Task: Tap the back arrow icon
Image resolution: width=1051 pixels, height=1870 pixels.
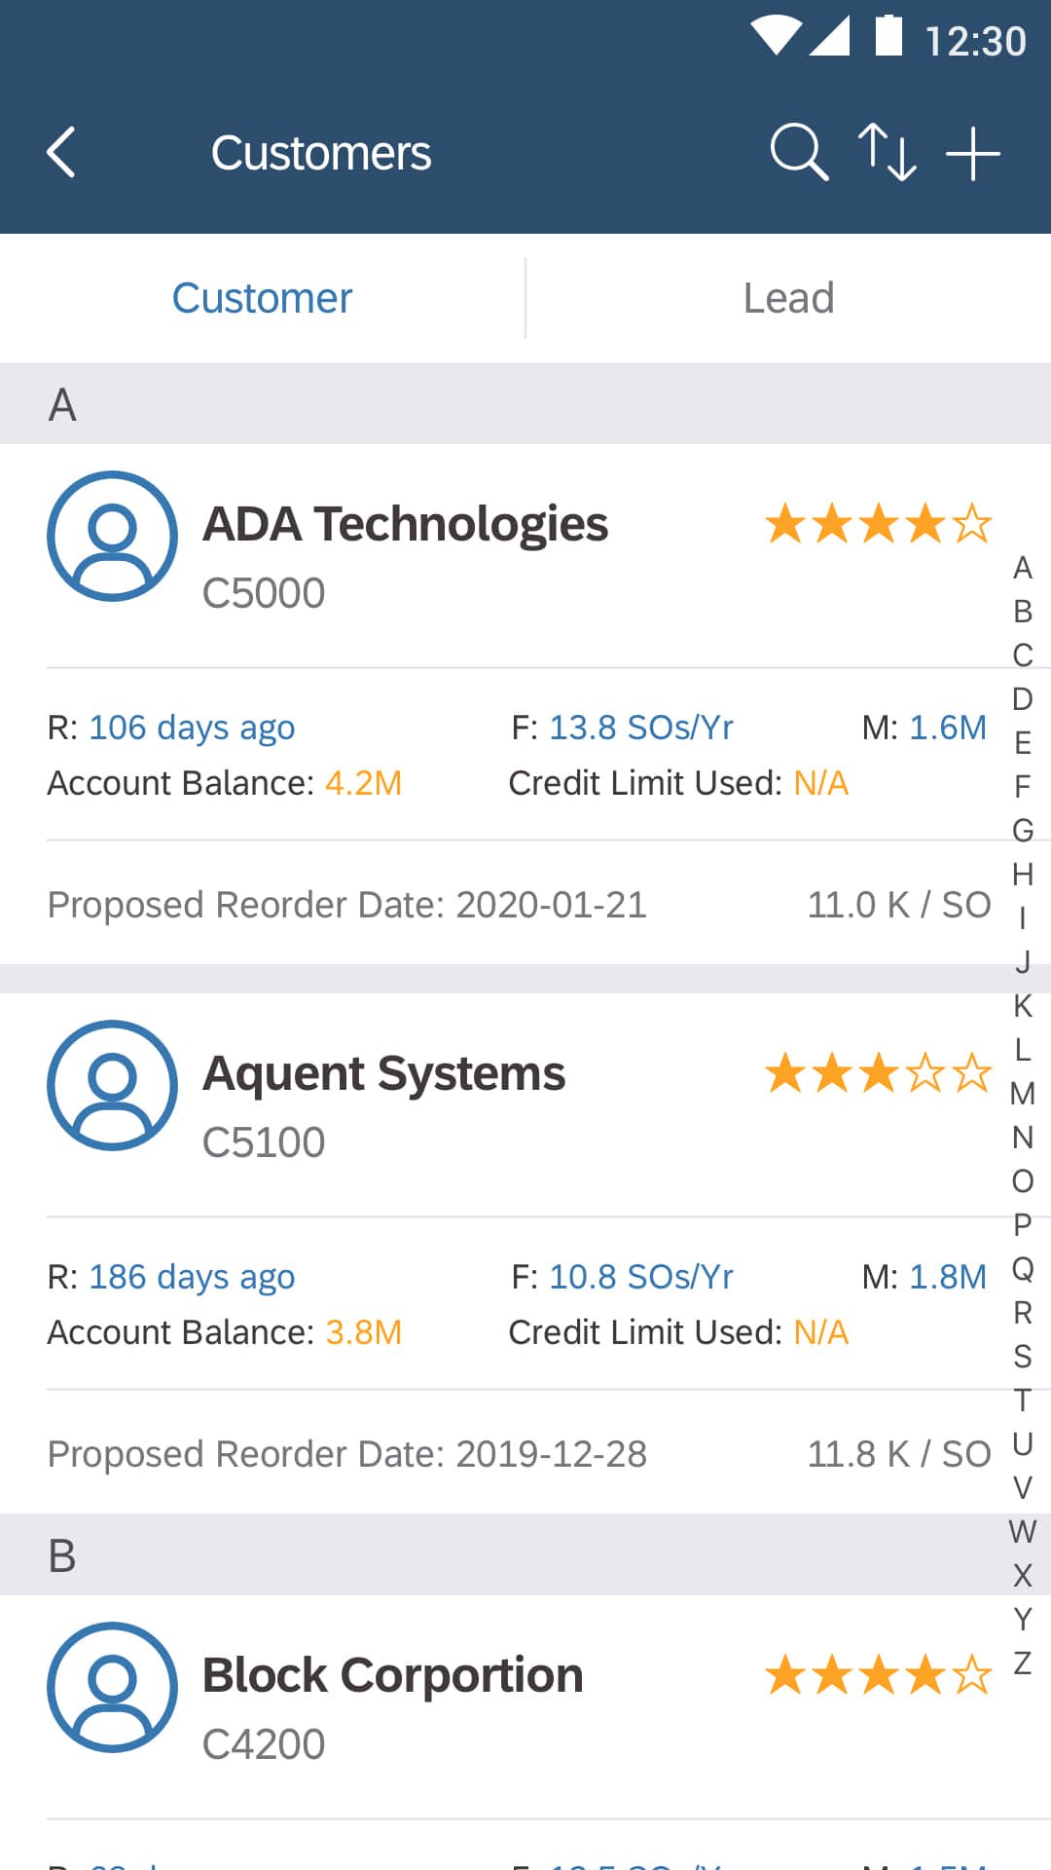Action: (61, 153)
